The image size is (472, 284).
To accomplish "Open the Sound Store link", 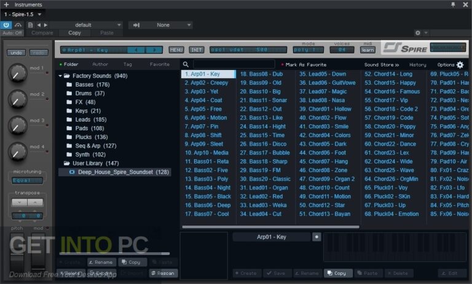I will 382,65.
